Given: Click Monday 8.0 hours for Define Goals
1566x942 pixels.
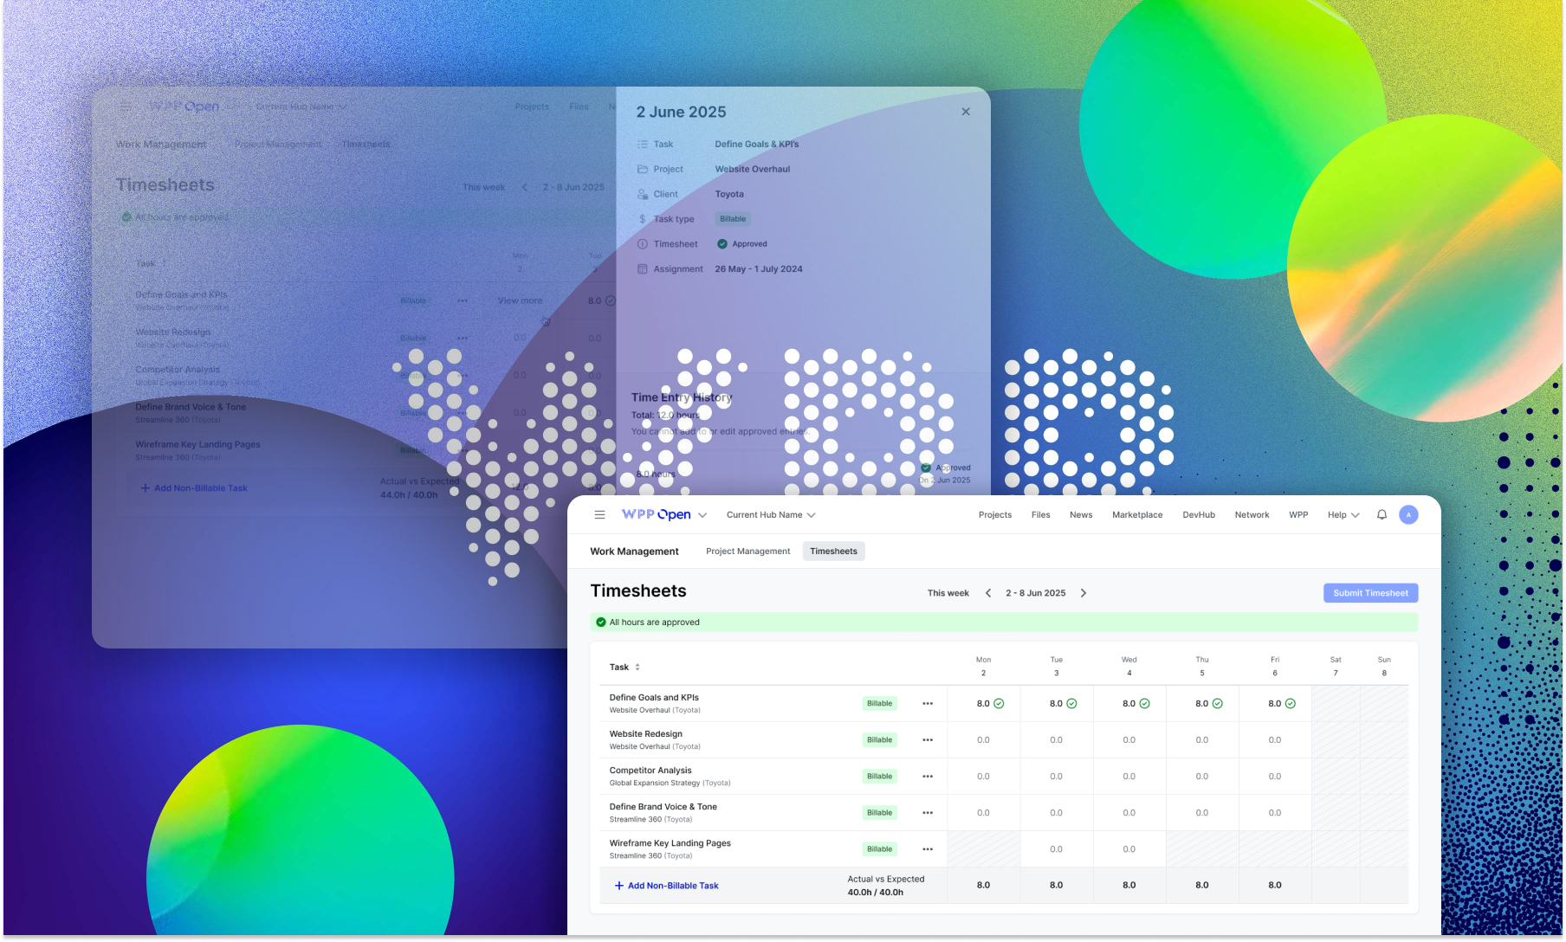Looking at the screenshot, I should 983,704.
